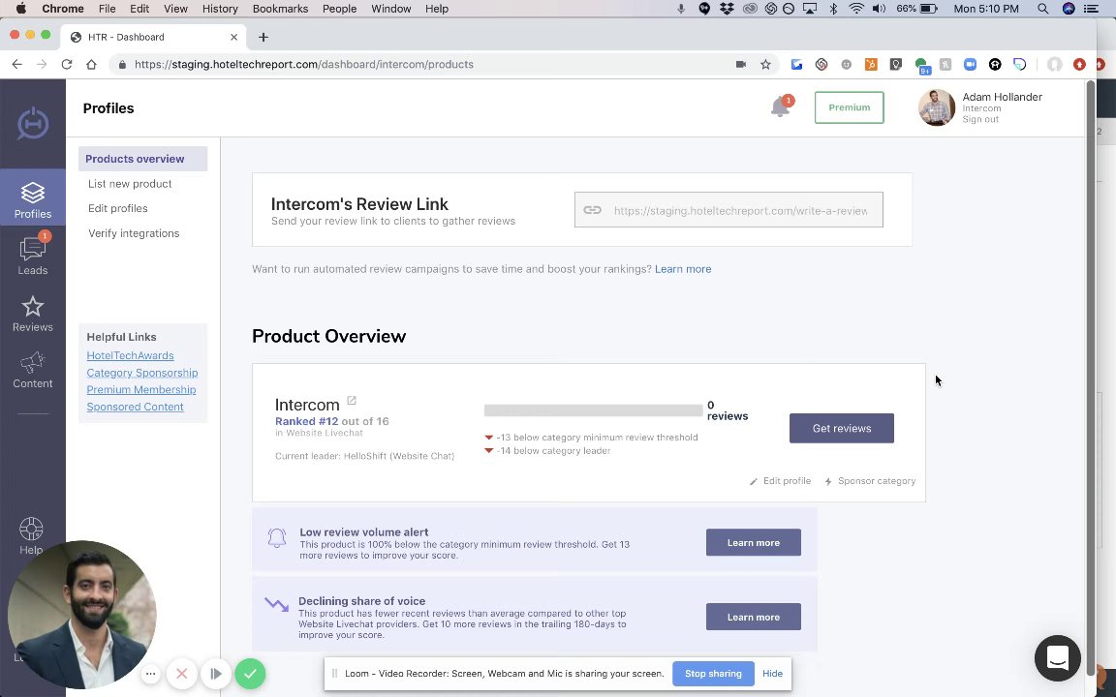Open notifications bell icon
Screen dimensions: 1116x697
[x=780, y=107]
